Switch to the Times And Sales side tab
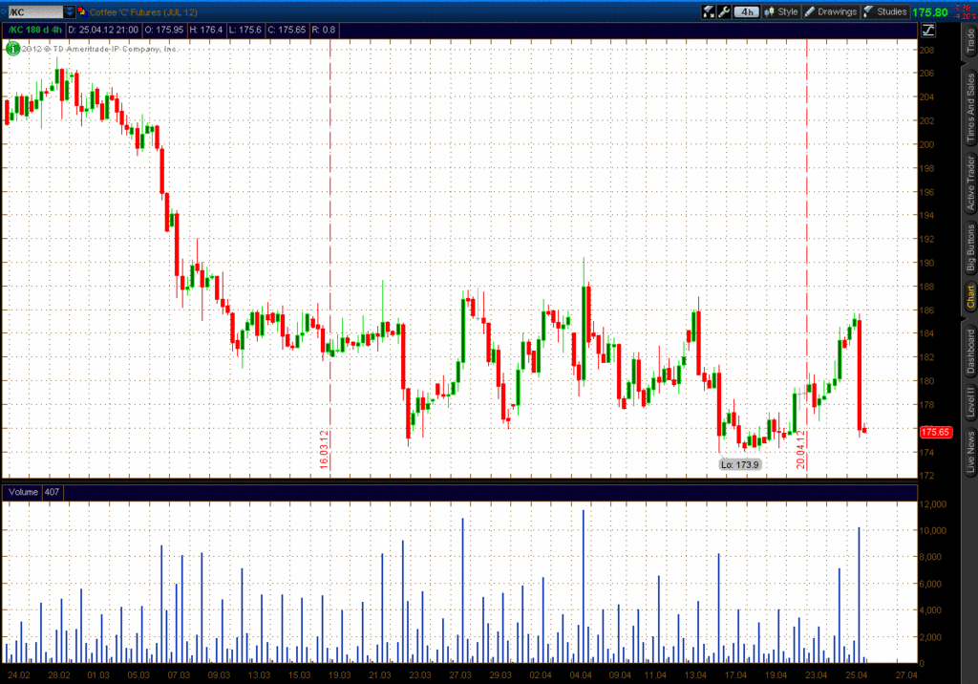Image resolution: width=978 pixels, height=684 pixels. pyautogui.click(x=970, y=107)
